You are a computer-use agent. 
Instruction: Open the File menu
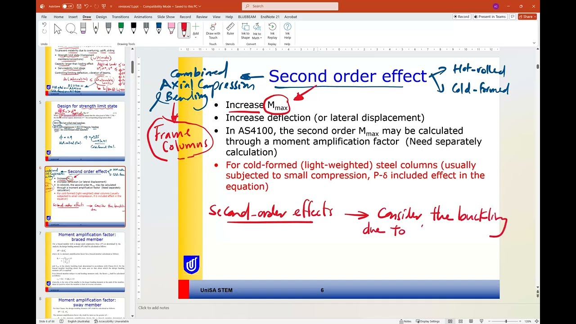click(44, 17)
